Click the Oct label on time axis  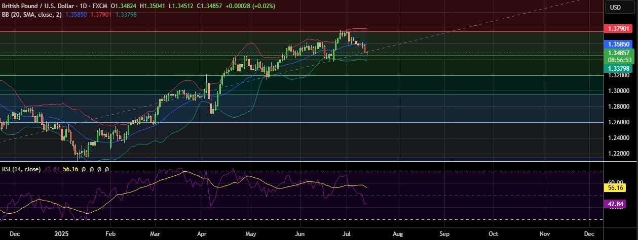coord(493,234)
